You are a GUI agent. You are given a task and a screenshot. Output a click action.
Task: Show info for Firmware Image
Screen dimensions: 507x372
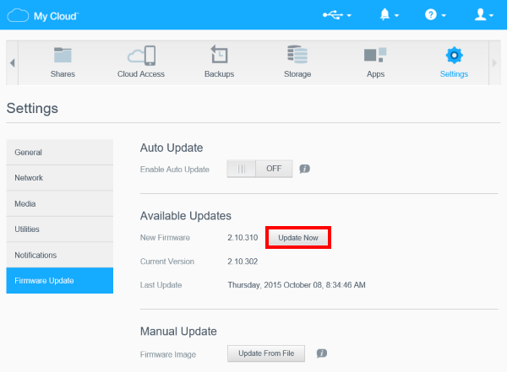(322, 353)
